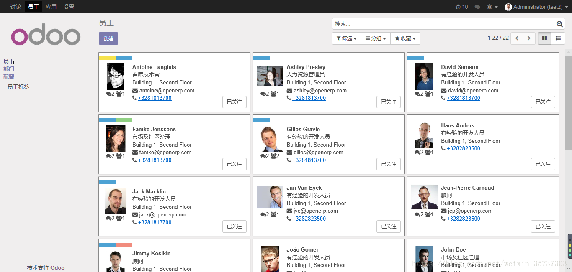Click the search magnifier icon
Image resolution: width=572 pixels, height=272 pixels.
559,24
